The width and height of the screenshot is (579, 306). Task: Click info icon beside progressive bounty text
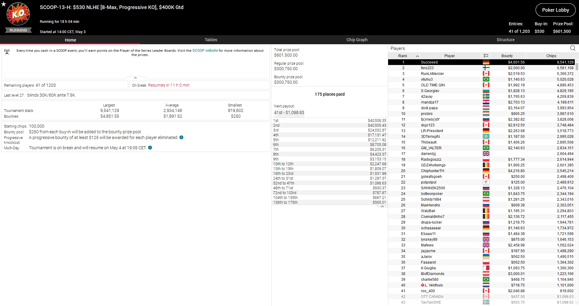(182, 138)
